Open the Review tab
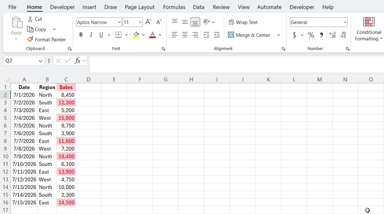This screenshot has height=214, width=384. click(221, 7)
